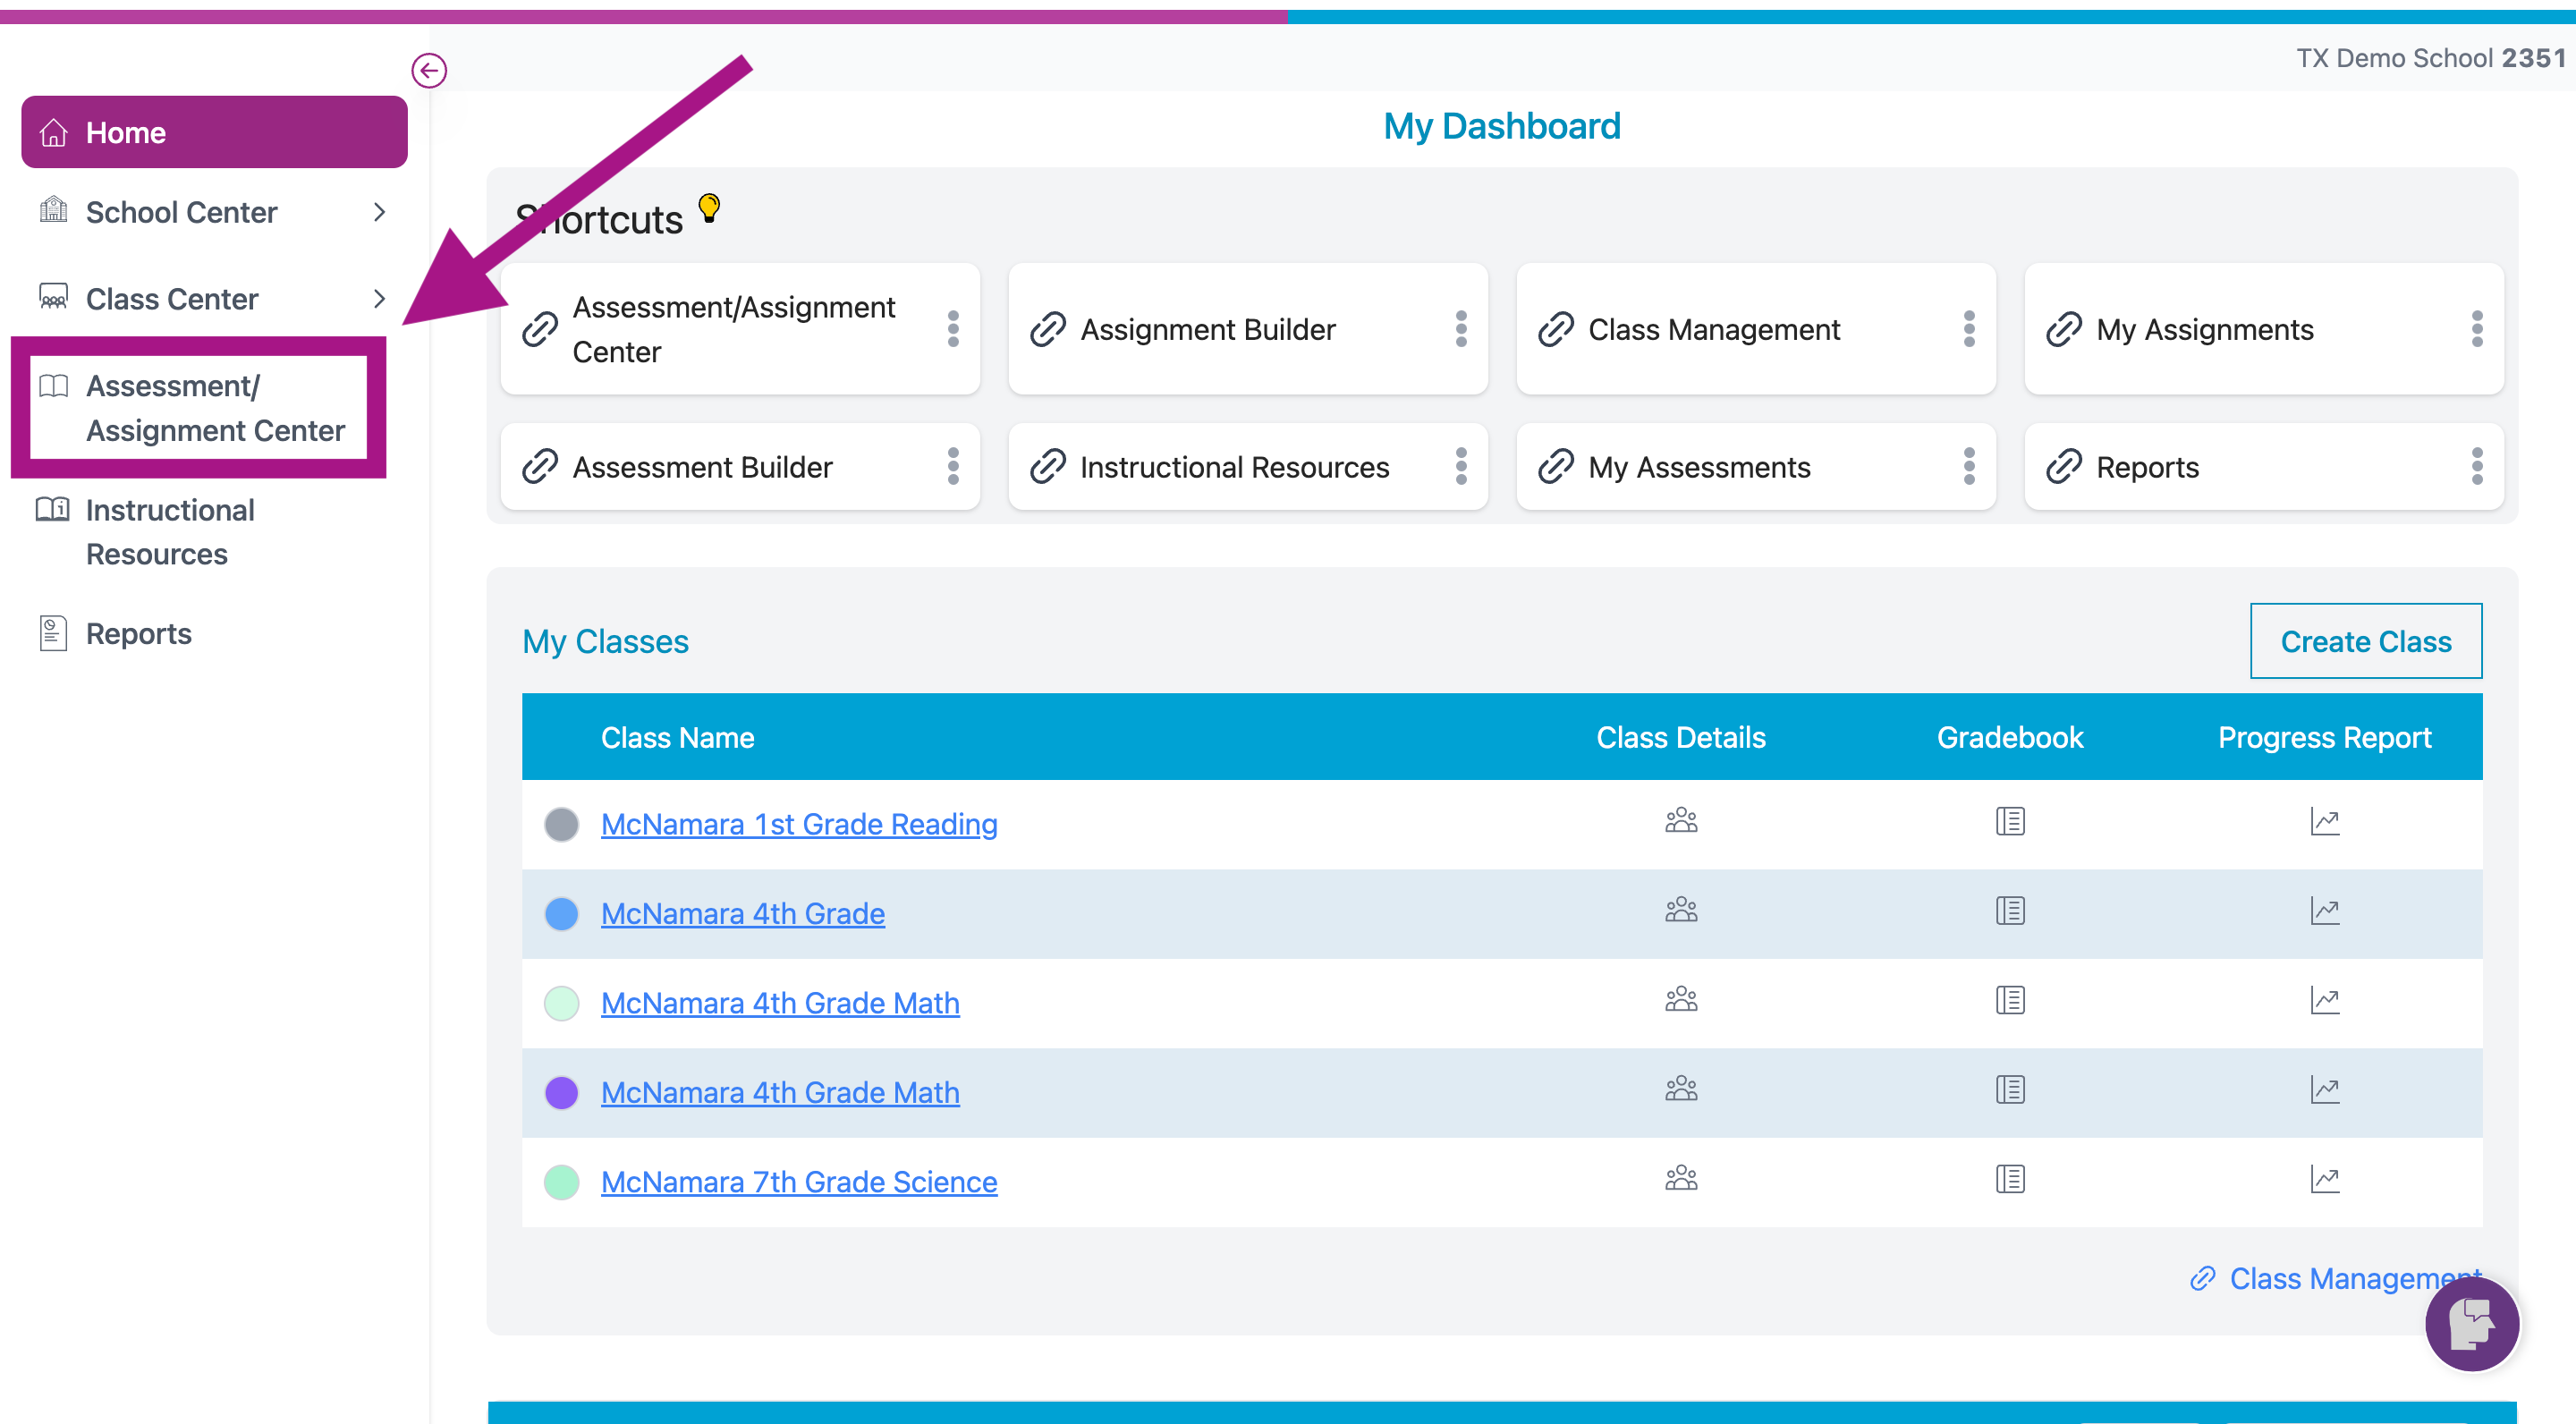2576x1424 pixels.
Task: Expand the Class Center menu chevron
Action: coord(379,298)
